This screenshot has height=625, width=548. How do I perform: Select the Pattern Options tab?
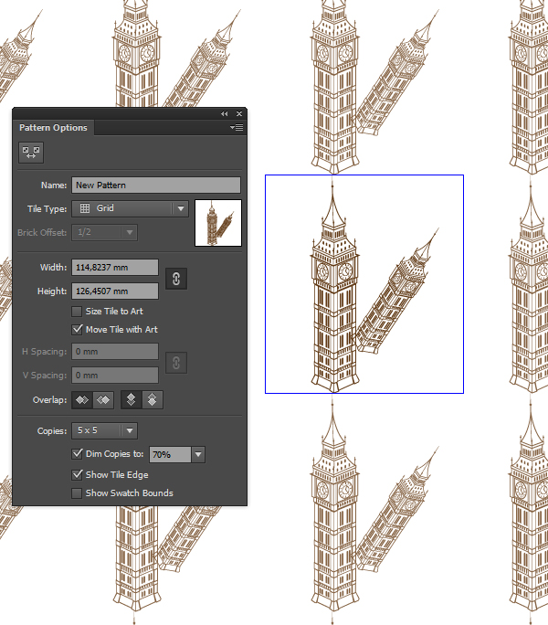(x=53, y=128)
